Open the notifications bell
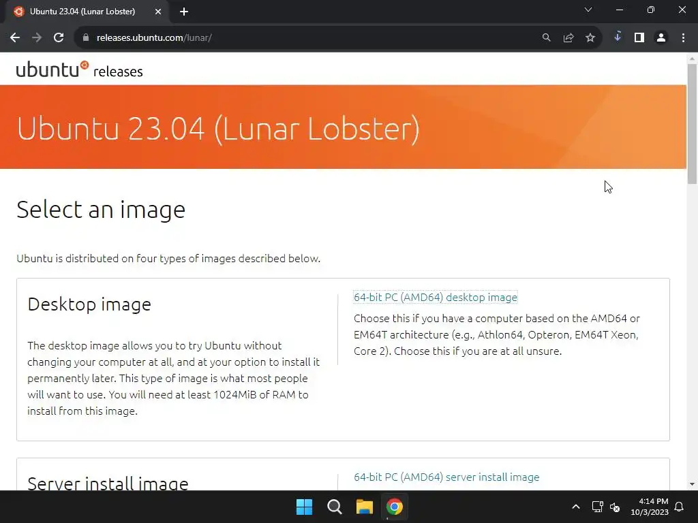 (x=680, y=507)
